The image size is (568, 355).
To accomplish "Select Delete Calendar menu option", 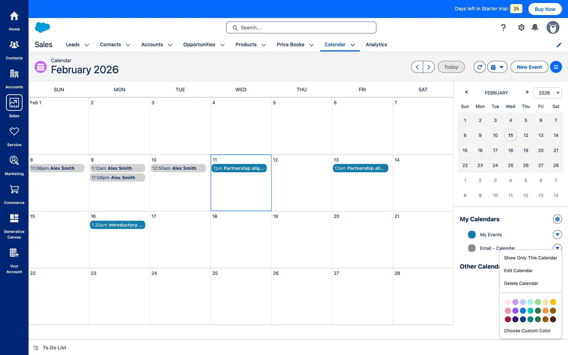I will click(521, 283).
